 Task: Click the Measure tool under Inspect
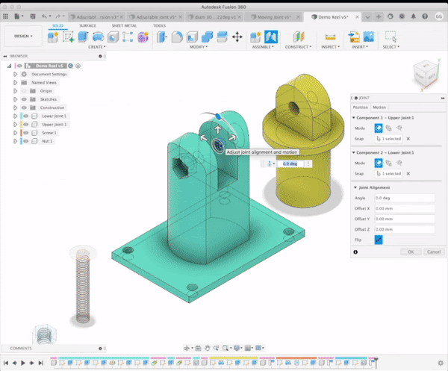pos(331,37)
